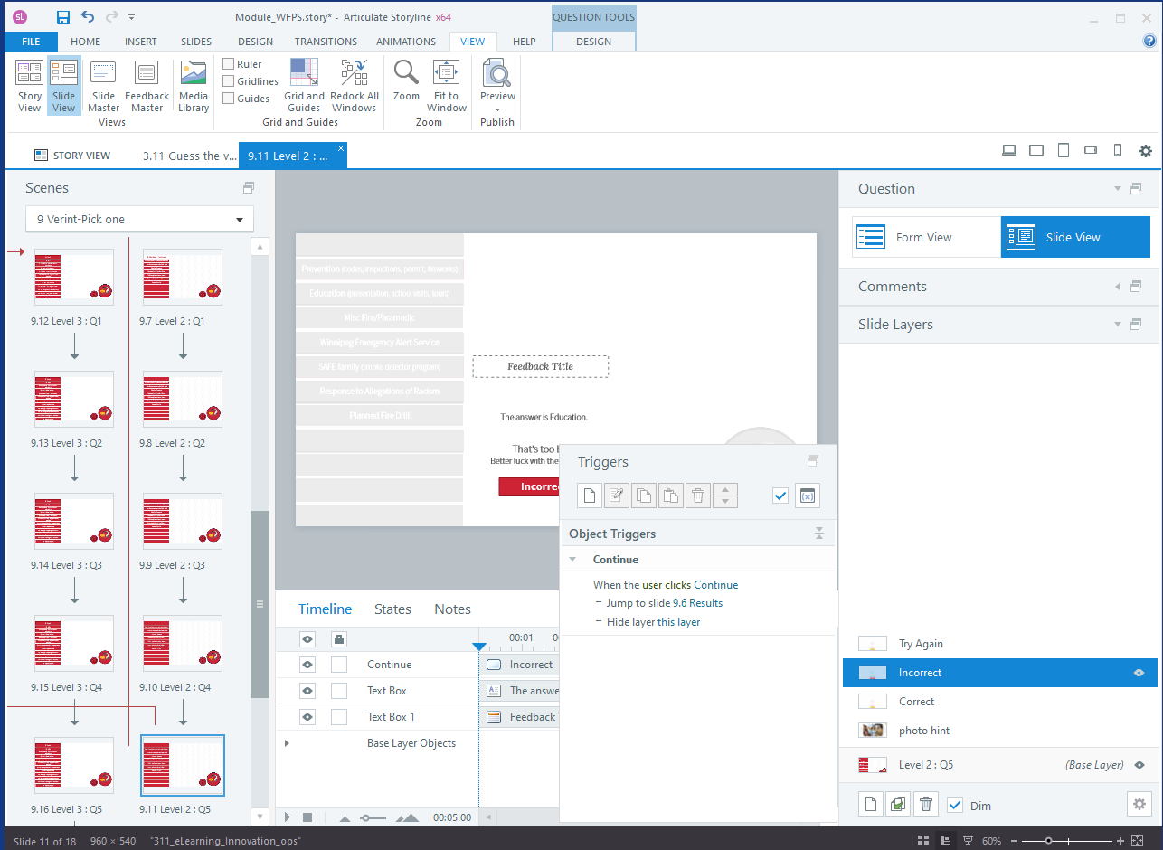
Task: Enable the Ruler checkbox
Action: click(x=229, y=64)
